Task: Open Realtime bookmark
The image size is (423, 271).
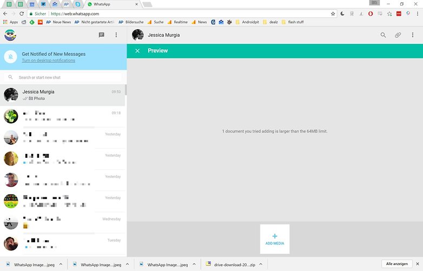Action: (x=177, y=22)
